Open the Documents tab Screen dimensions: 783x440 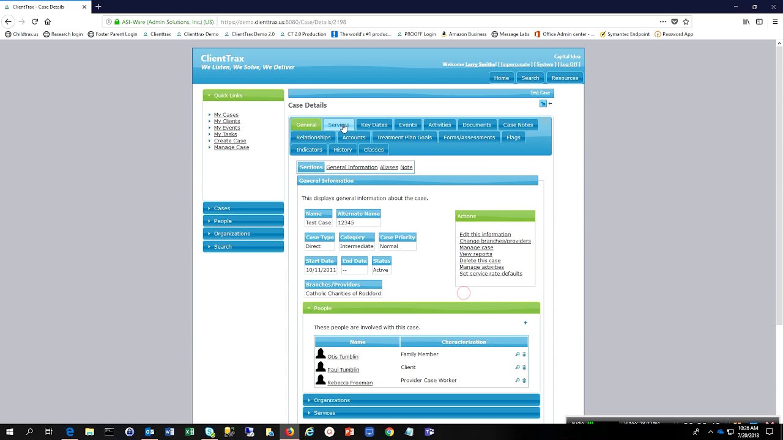[x=477, y=125]
